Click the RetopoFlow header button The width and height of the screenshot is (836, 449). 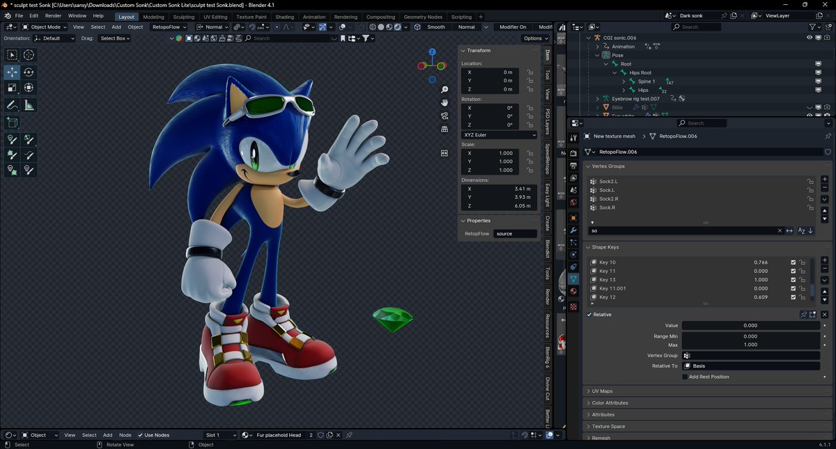point(169,27)
